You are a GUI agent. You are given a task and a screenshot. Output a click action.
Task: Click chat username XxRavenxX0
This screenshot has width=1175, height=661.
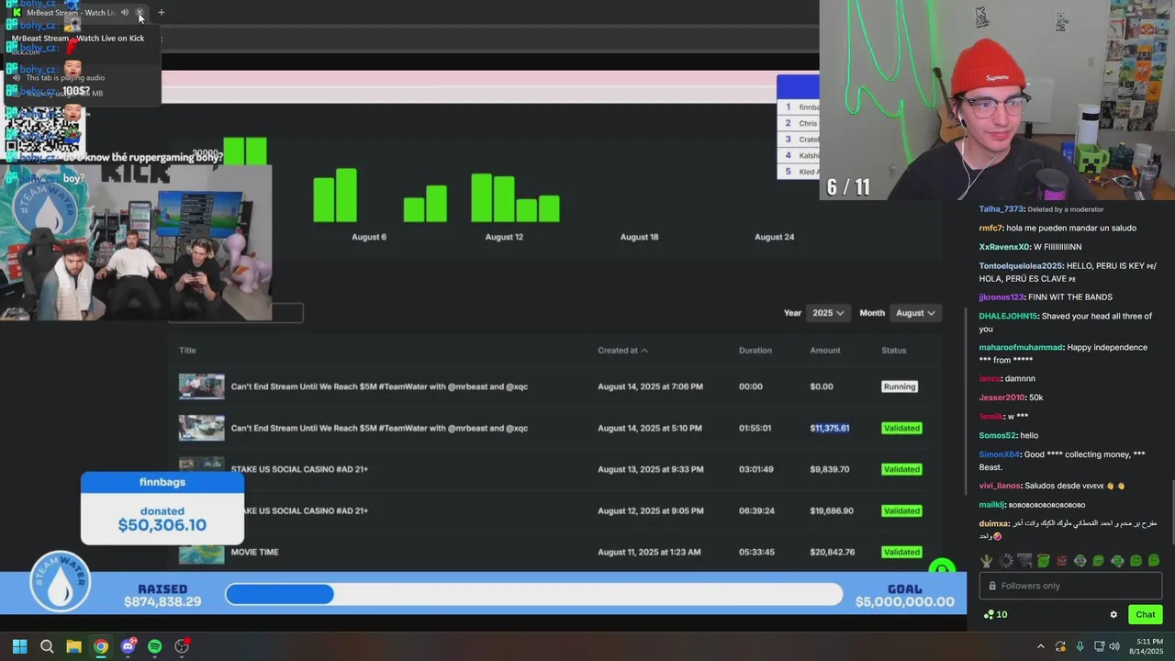click(x=1004, y=247)
